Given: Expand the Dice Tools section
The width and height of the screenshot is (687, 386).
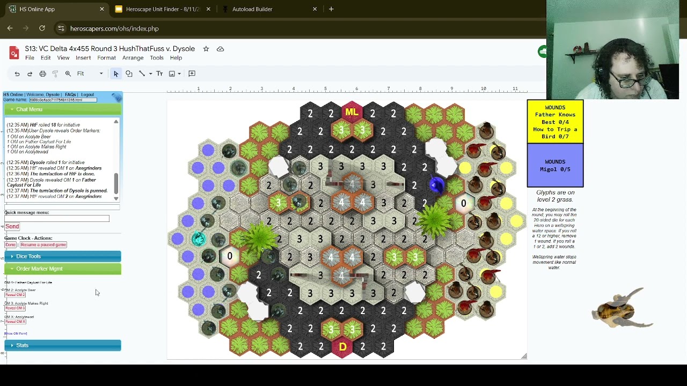Looking at the screenshot, I should coord(63,256).
